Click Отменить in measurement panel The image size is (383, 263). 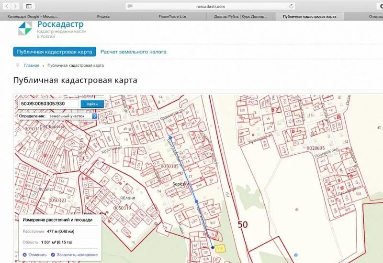pos(37,255)
